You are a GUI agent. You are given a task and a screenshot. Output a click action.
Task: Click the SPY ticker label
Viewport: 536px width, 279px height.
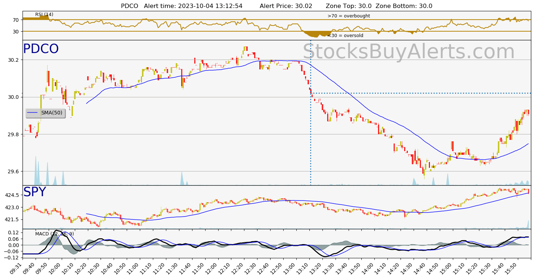34,192
